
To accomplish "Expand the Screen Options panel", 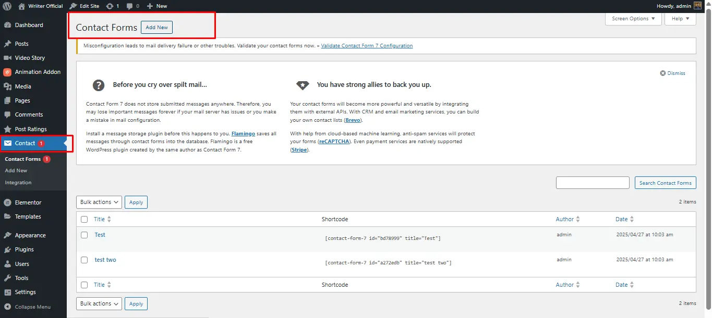I will [633, 19].
